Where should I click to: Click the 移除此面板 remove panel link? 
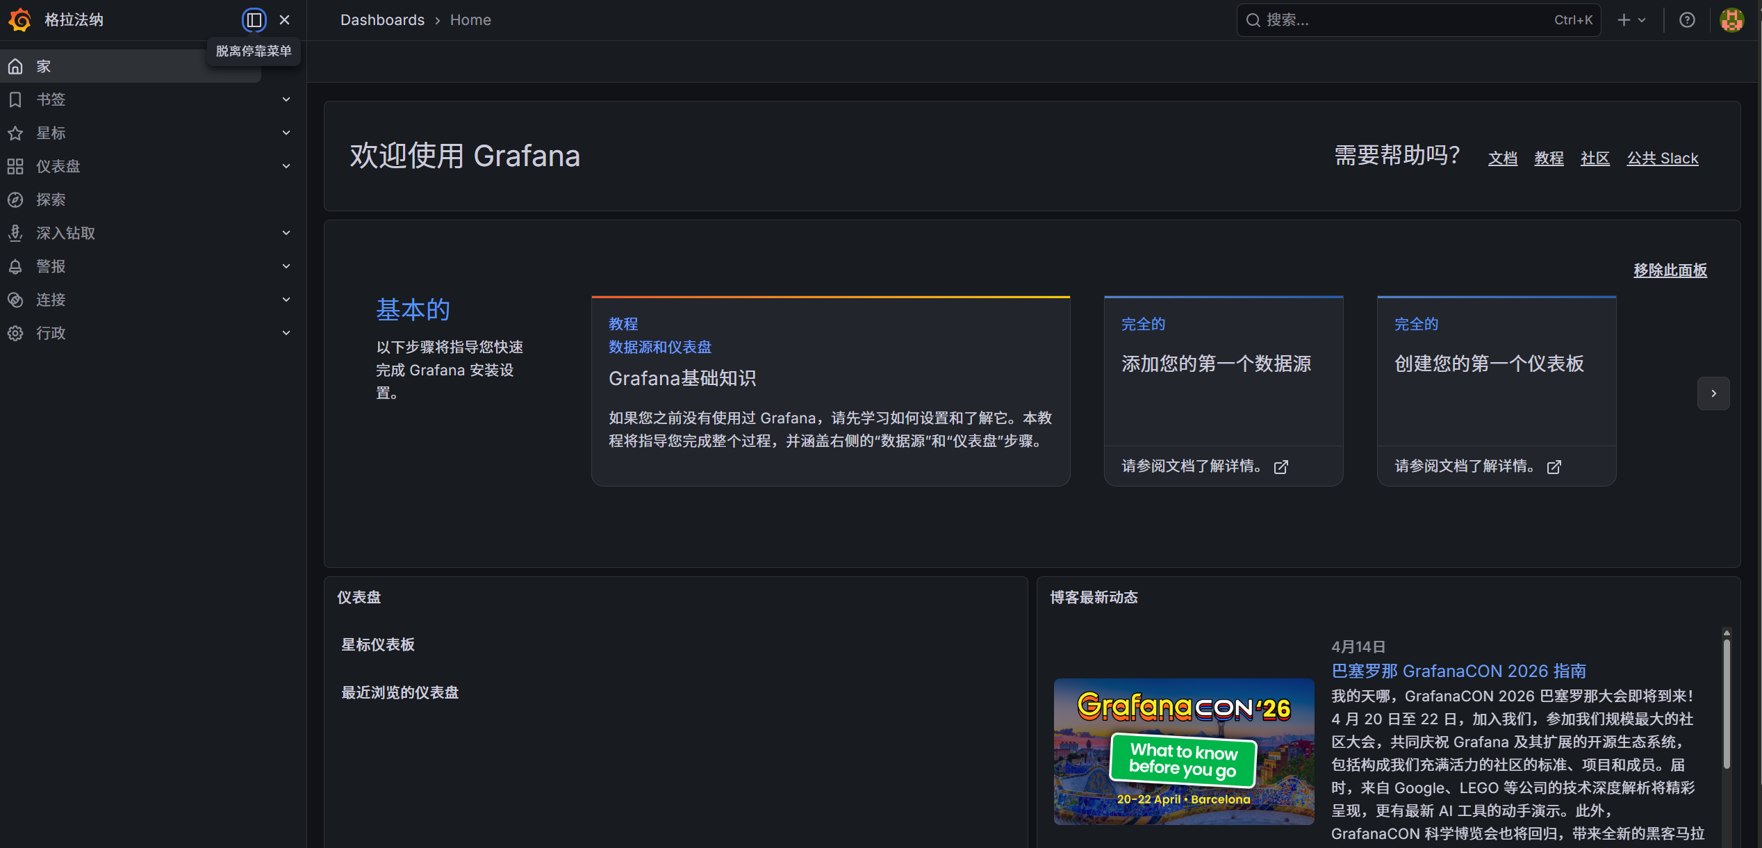(x=1670, y=270)
